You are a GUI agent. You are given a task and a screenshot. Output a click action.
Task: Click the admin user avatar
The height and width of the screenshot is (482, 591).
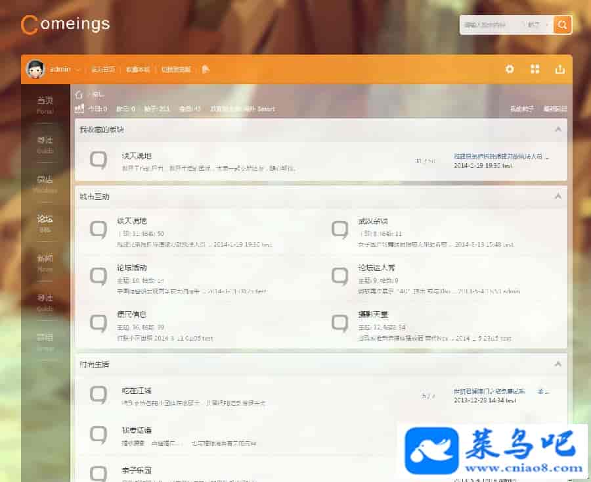(x=36, y=69)
